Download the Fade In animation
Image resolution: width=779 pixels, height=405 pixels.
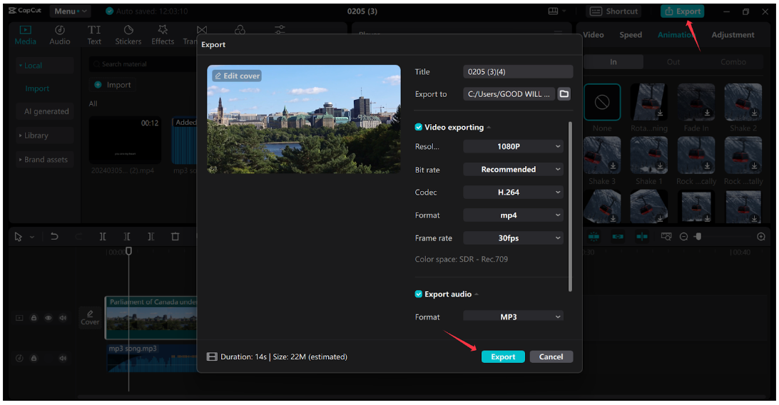(x=707, y=113)
